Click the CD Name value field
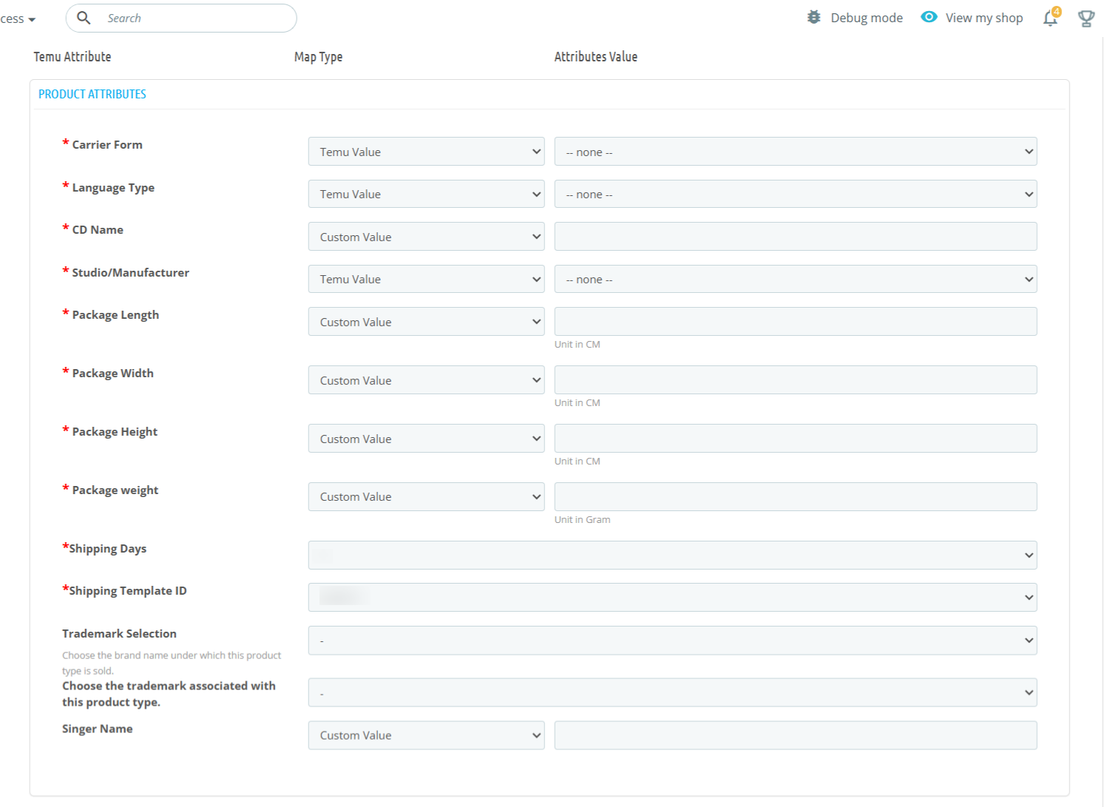1110x807 pixels. [x=795, y=237]
